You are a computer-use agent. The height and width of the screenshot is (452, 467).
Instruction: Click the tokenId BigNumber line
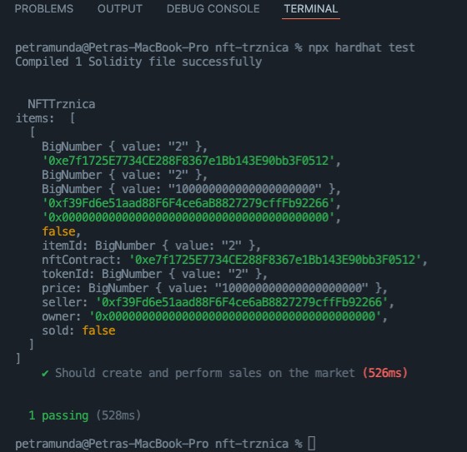point(154,274)
